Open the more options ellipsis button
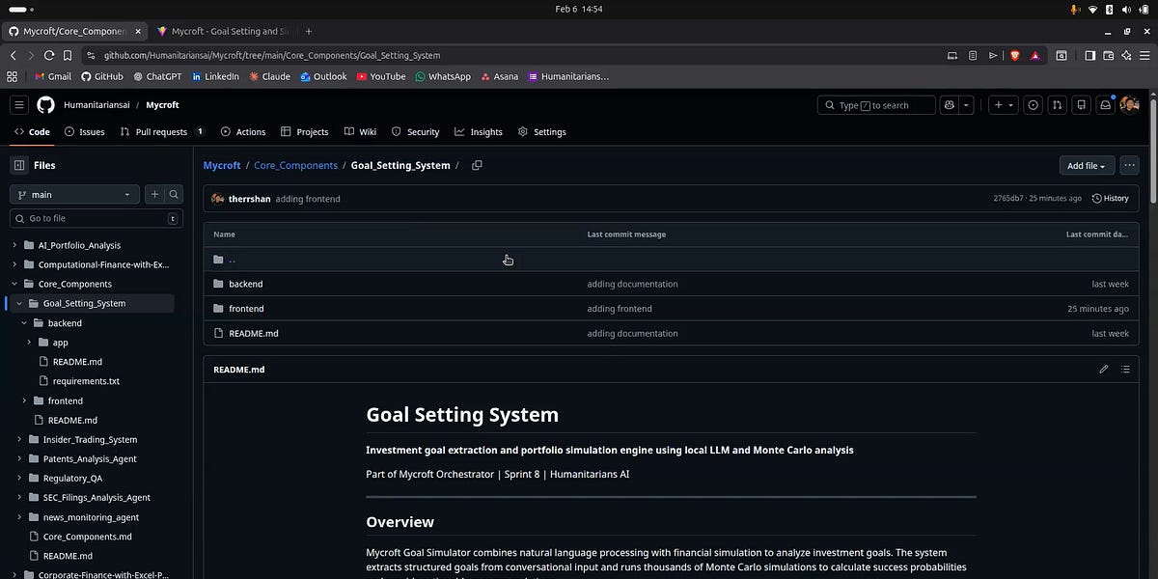 point(1130,165)
